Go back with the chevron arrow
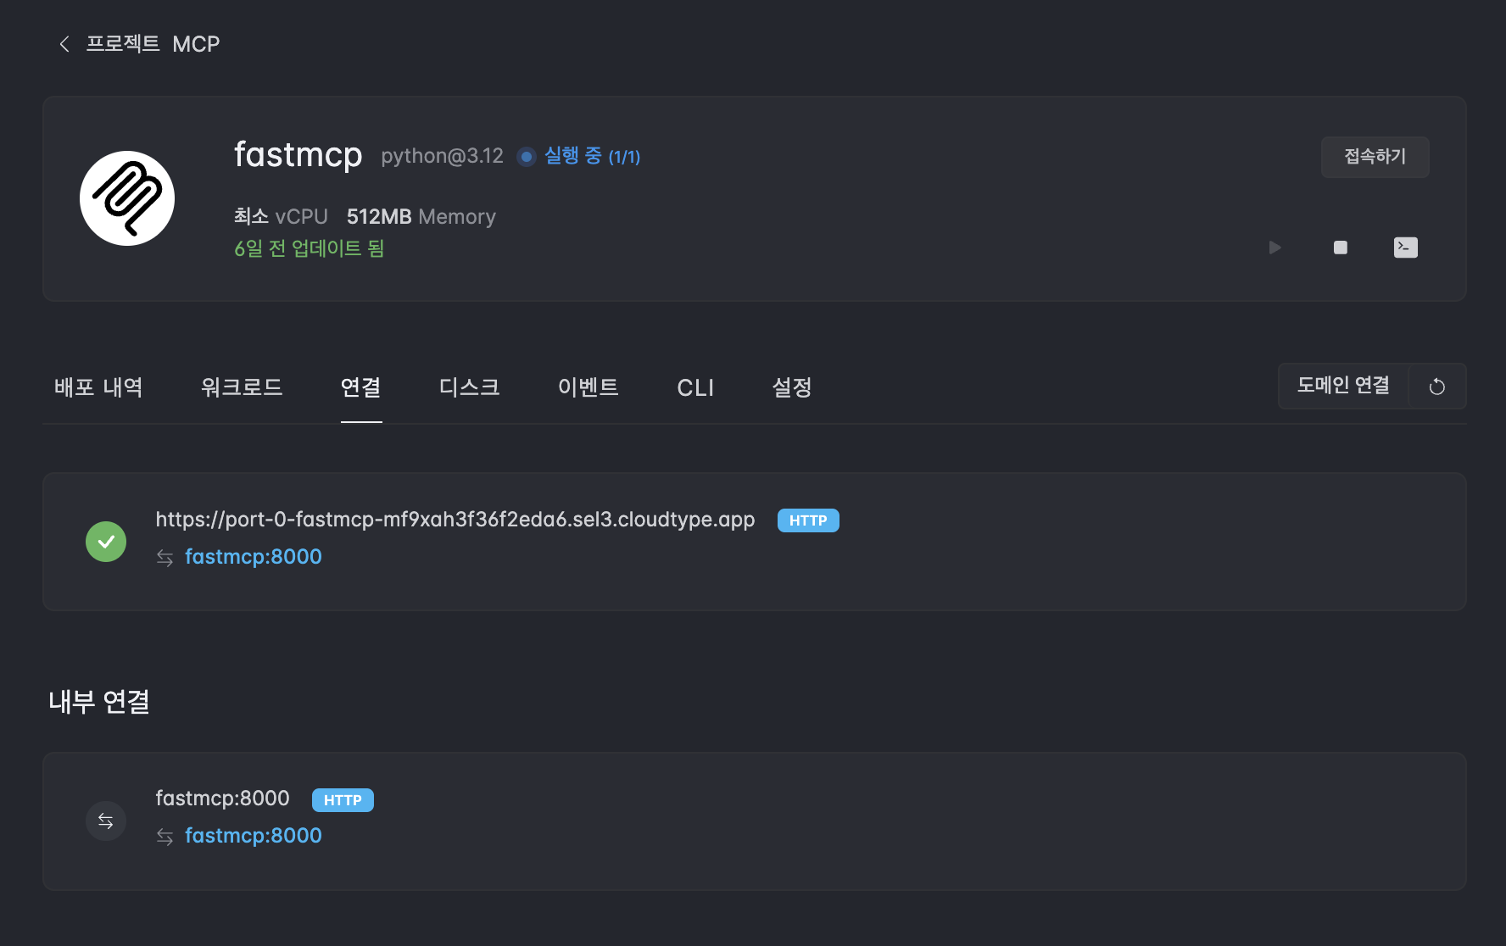 [x=64, y=44]
